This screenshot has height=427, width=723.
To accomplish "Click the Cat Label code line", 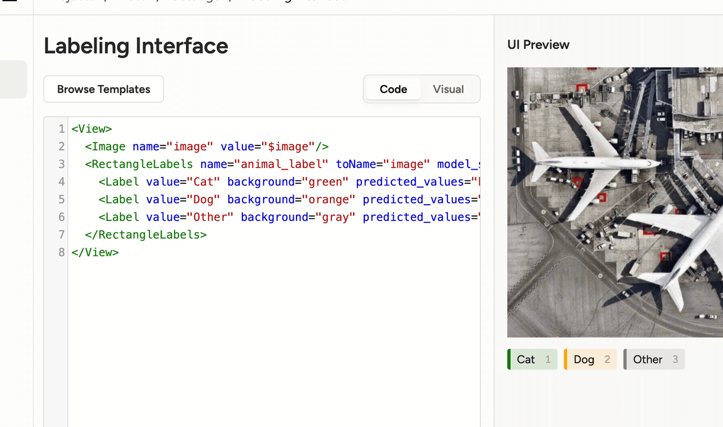I will [275, 182].
